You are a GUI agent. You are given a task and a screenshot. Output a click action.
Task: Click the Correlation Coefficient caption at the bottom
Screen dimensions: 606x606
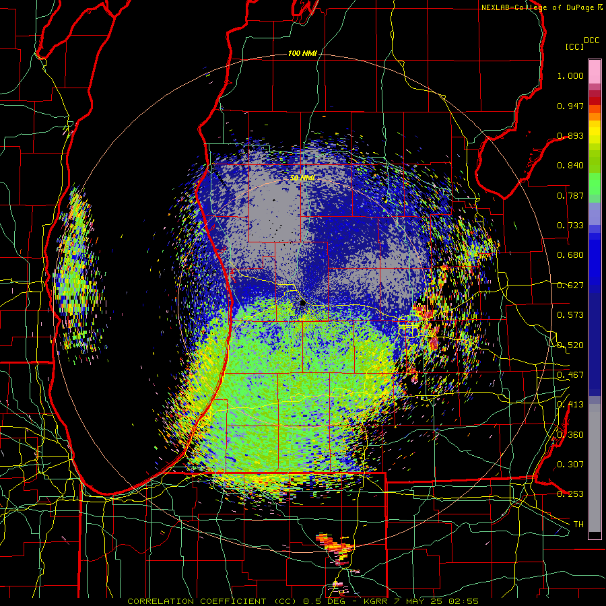[x=303, y=601]
